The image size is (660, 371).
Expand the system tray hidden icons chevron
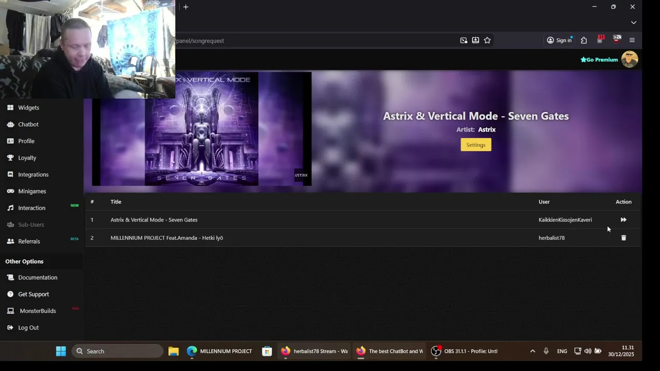click(x=533, y=351)
